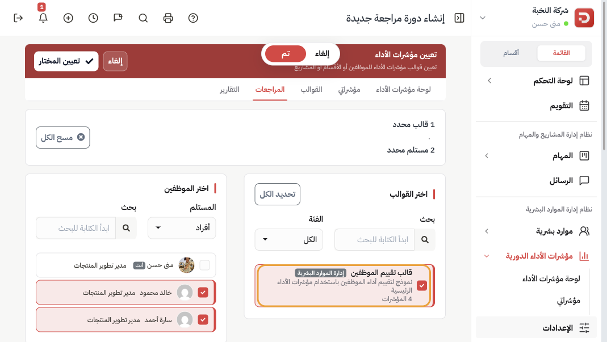The width and height of the screenshot is (607, 342).
Task: Click the تم pill button
Action: tap(285, 53)
